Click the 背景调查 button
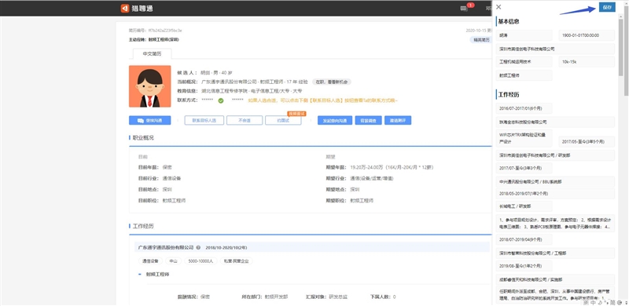This screenshot has width=629, height=306. pos(368,120)
